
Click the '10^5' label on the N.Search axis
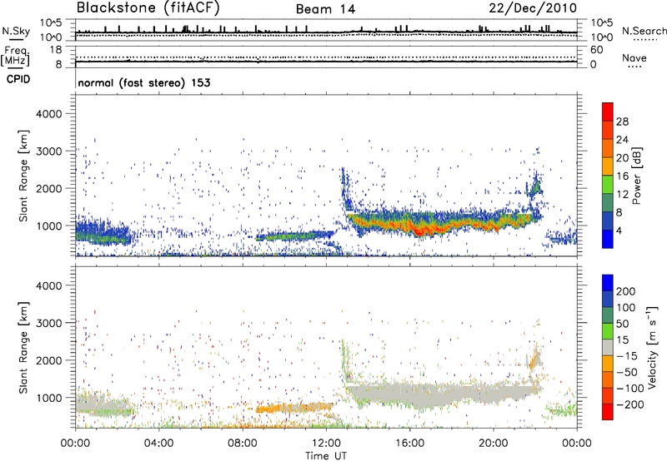[602, 22]
